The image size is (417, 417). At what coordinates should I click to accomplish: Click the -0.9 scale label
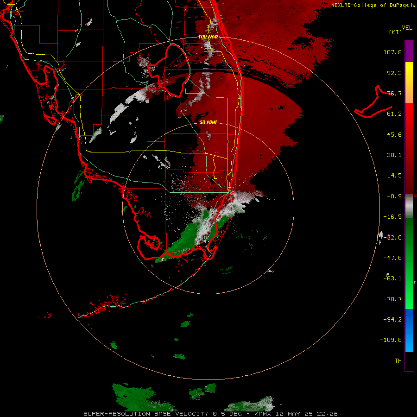click(394, 196)
